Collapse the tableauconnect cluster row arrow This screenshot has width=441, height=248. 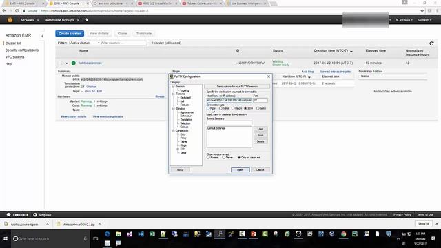[67, 63]
